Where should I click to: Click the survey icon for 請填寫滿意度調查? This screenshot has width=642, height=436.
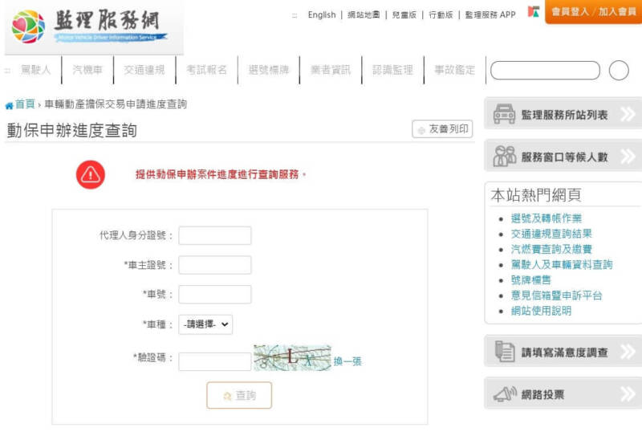click(x=504, y=352)
